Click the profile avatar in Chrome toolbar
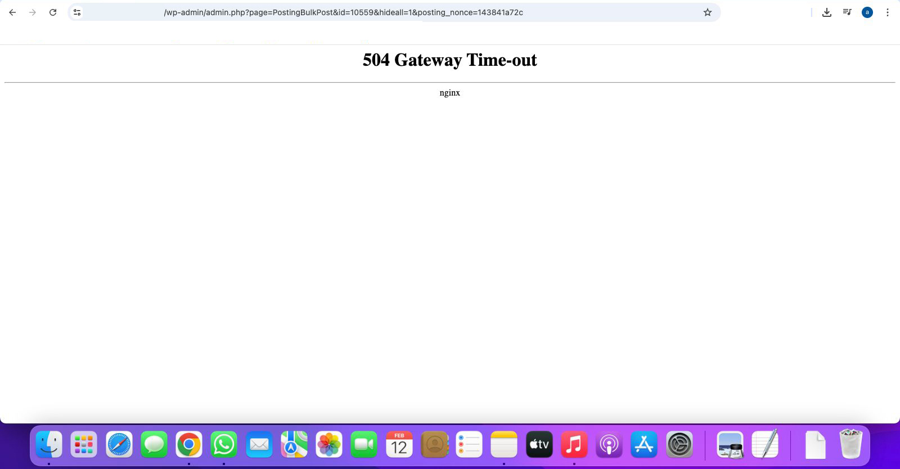Image resolution: width=900 pixels, height=469 pixels. coord(867,12)
